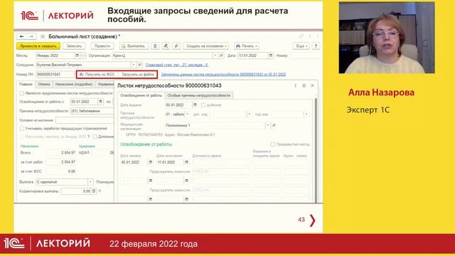Switch to the Главное tab
The width and height of the screenshot is (455, 256).
coord(26,84)
